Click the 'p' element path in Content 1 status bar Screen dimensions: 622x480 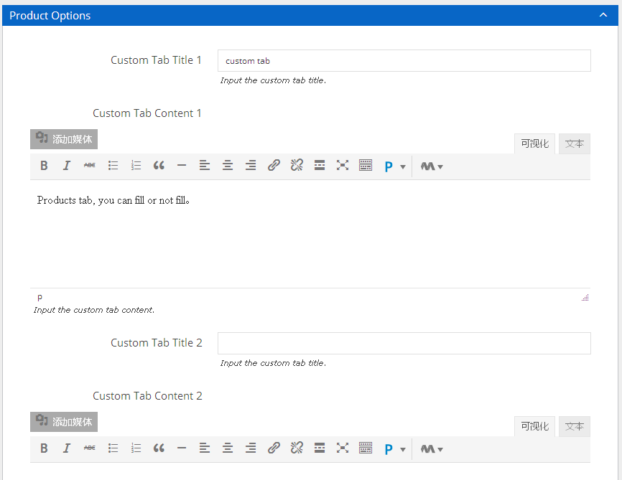click(40, 297)
